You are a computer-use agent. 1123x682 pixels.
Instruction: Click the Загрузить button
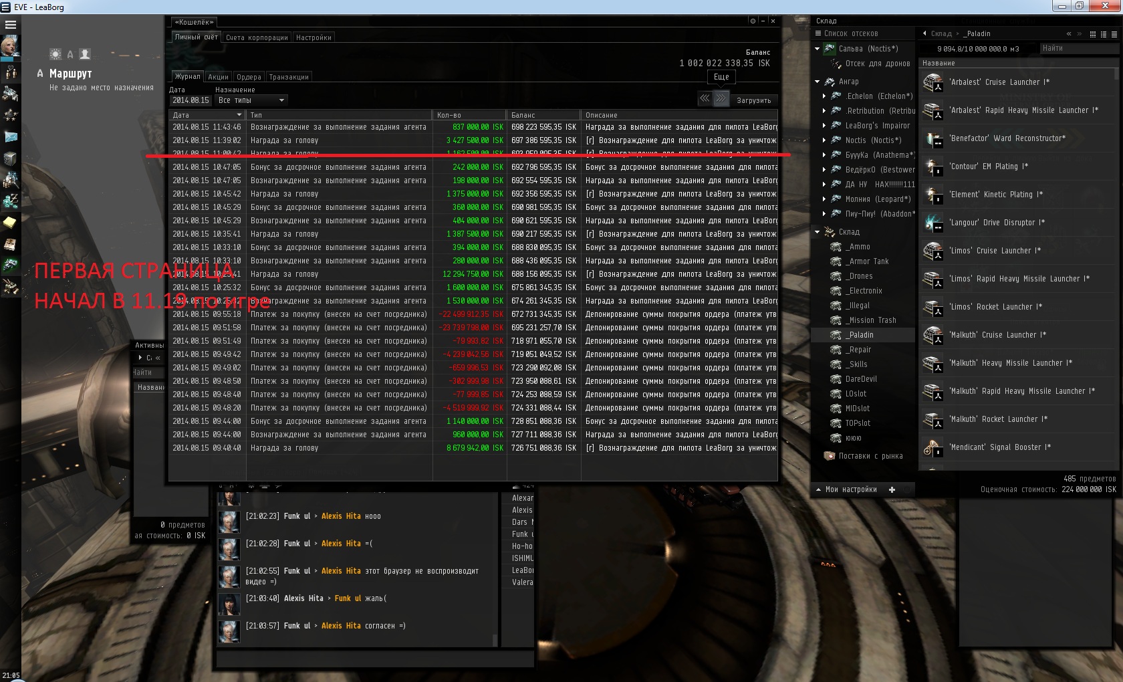pos(753,100)
